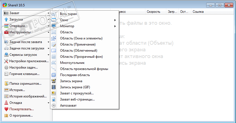This screenshot has width=236, height=123.
Task: Click the Настройки приложения wrench icon
Action: 6,61
